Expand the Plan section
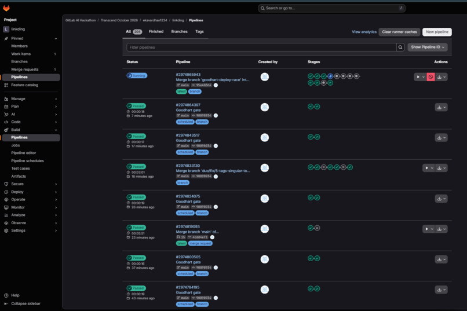The image size is (467, 311). coord(56,107)
